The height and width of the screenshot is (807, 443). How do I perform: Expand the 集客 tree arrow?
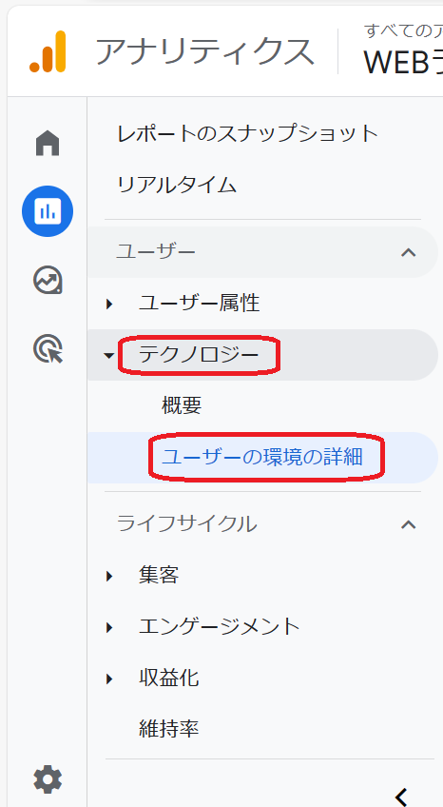(x=109, y=576)
